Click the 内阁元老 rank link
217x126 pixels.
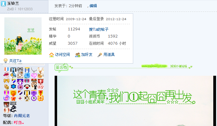(22, 116)
